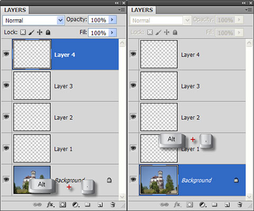254x211 pixels.
Task: Lock position move icon in left panel
Action: [40, 32]
